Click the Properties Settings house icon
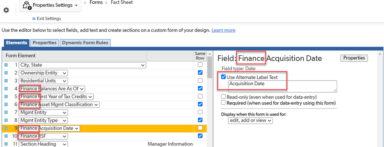 point(27,6)
